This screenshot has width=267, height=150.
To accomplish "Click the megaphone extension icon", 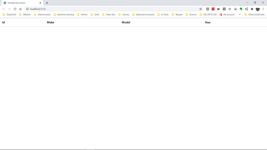I will pos(219,9).
